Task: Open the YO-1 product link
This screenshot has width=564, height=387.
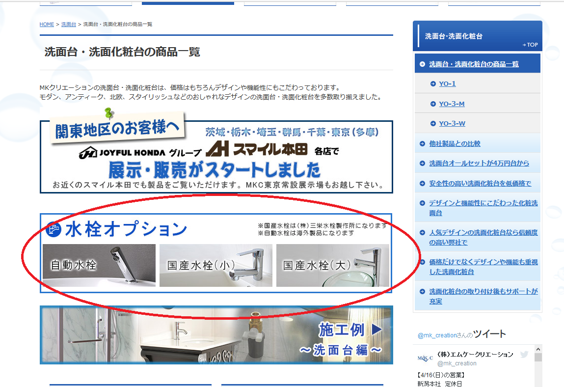Action: pyautogui.click(x=447, y=83)
